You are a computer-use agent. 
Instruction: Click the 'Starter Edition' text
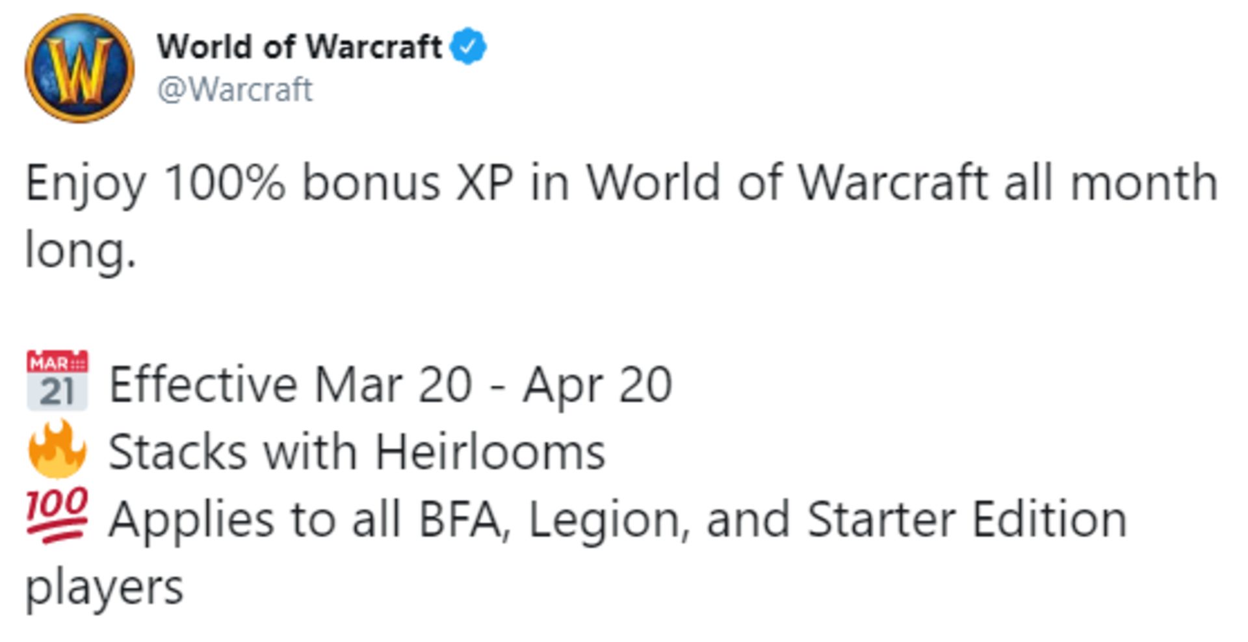point(967,519)
